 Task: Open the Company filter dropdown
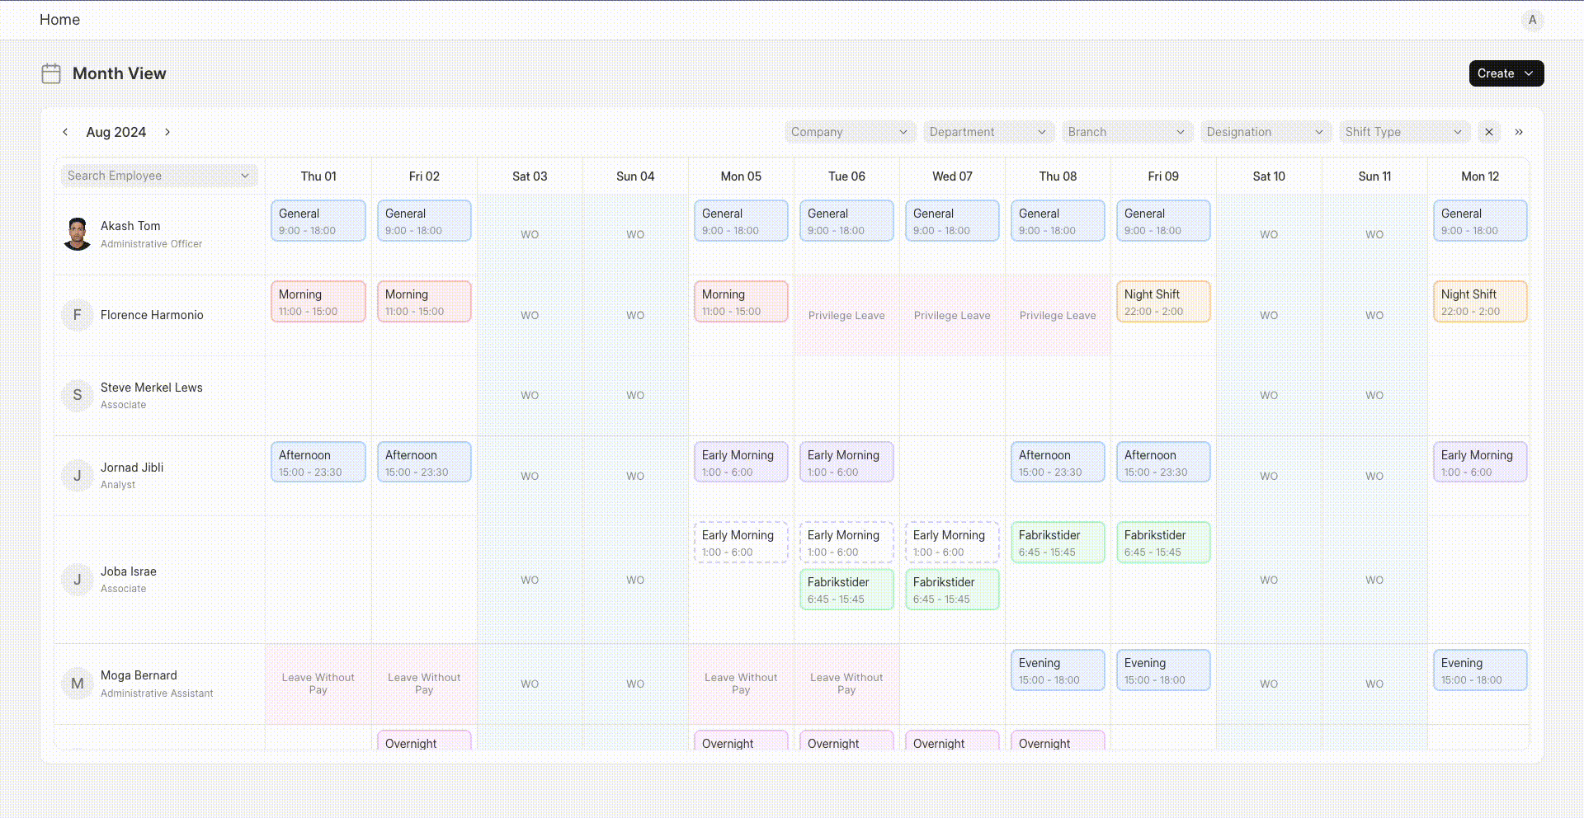(849, 132)
